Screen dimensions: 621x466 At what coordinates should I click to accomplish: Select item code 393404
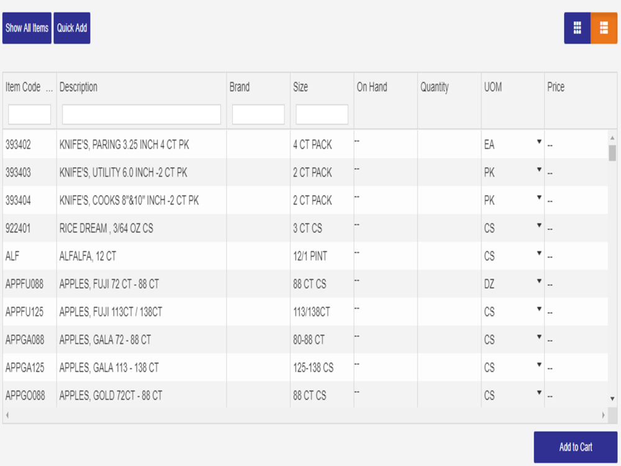pos(18,200)
